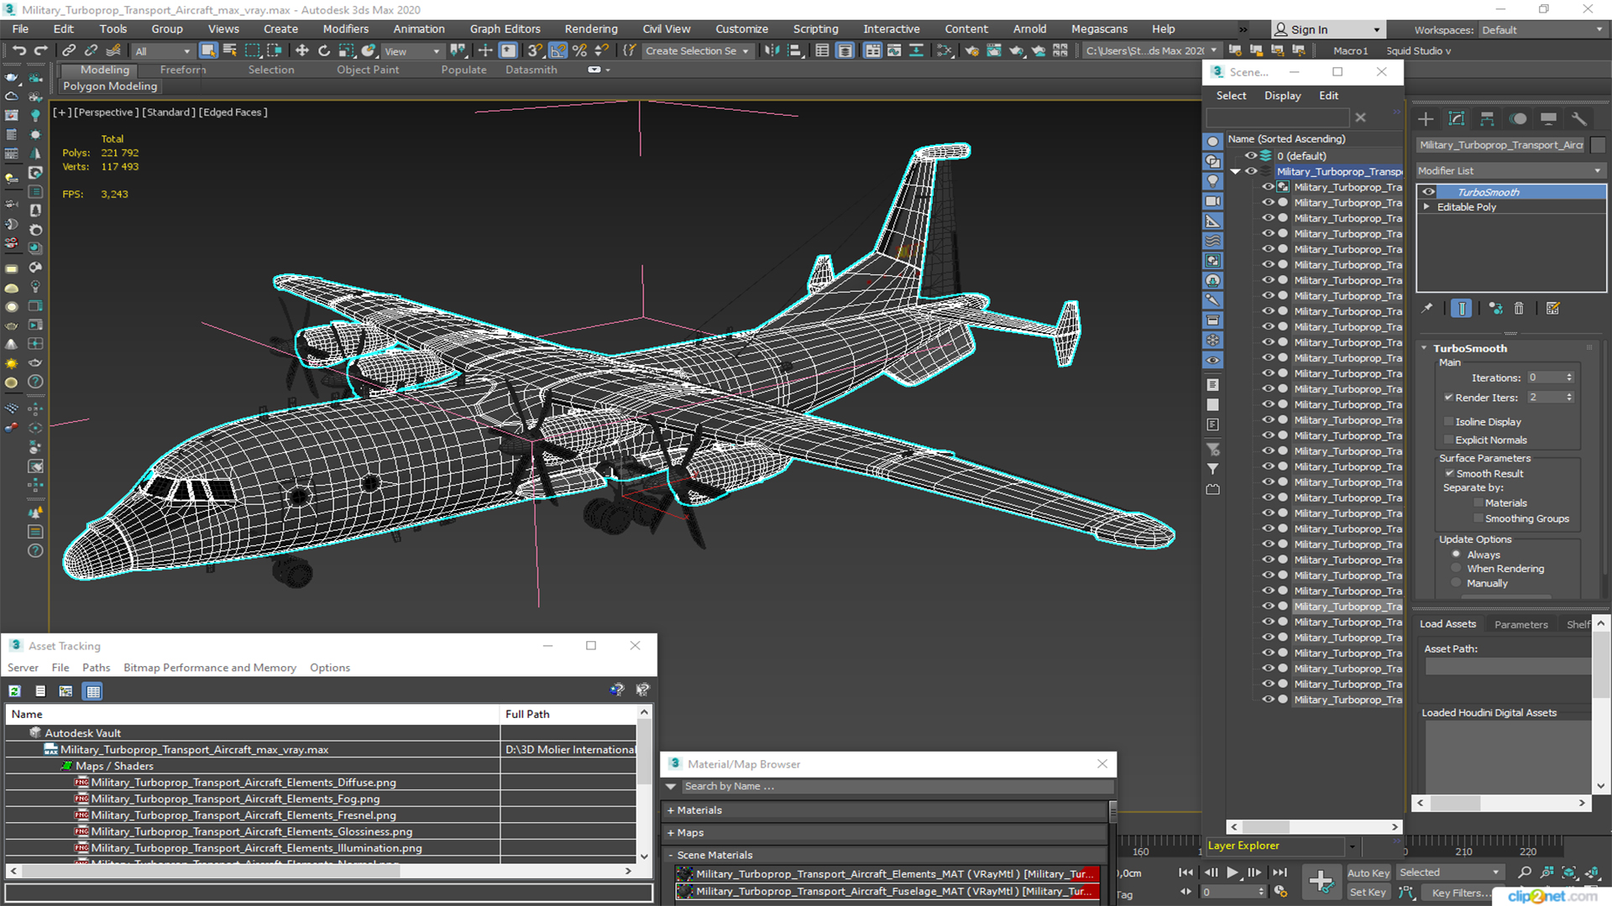The image size is (1612, 906).
Task: Switch to Freeform ribbon tab
Action: pos(183,70)
